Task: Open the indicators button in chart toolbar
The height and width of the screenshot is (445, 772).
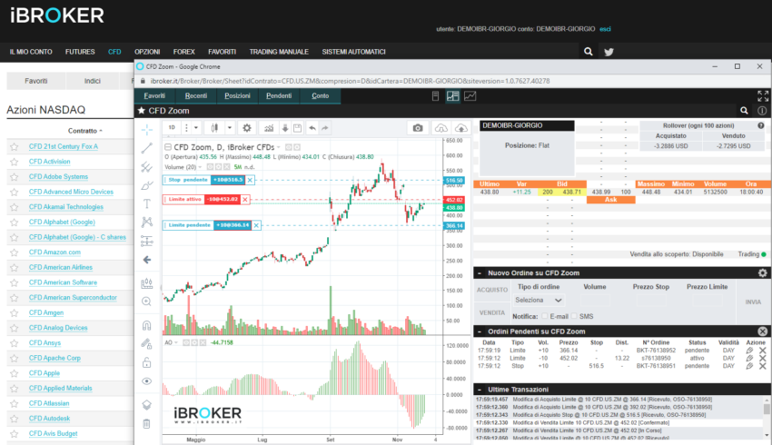Action: [x=269, y=128]
